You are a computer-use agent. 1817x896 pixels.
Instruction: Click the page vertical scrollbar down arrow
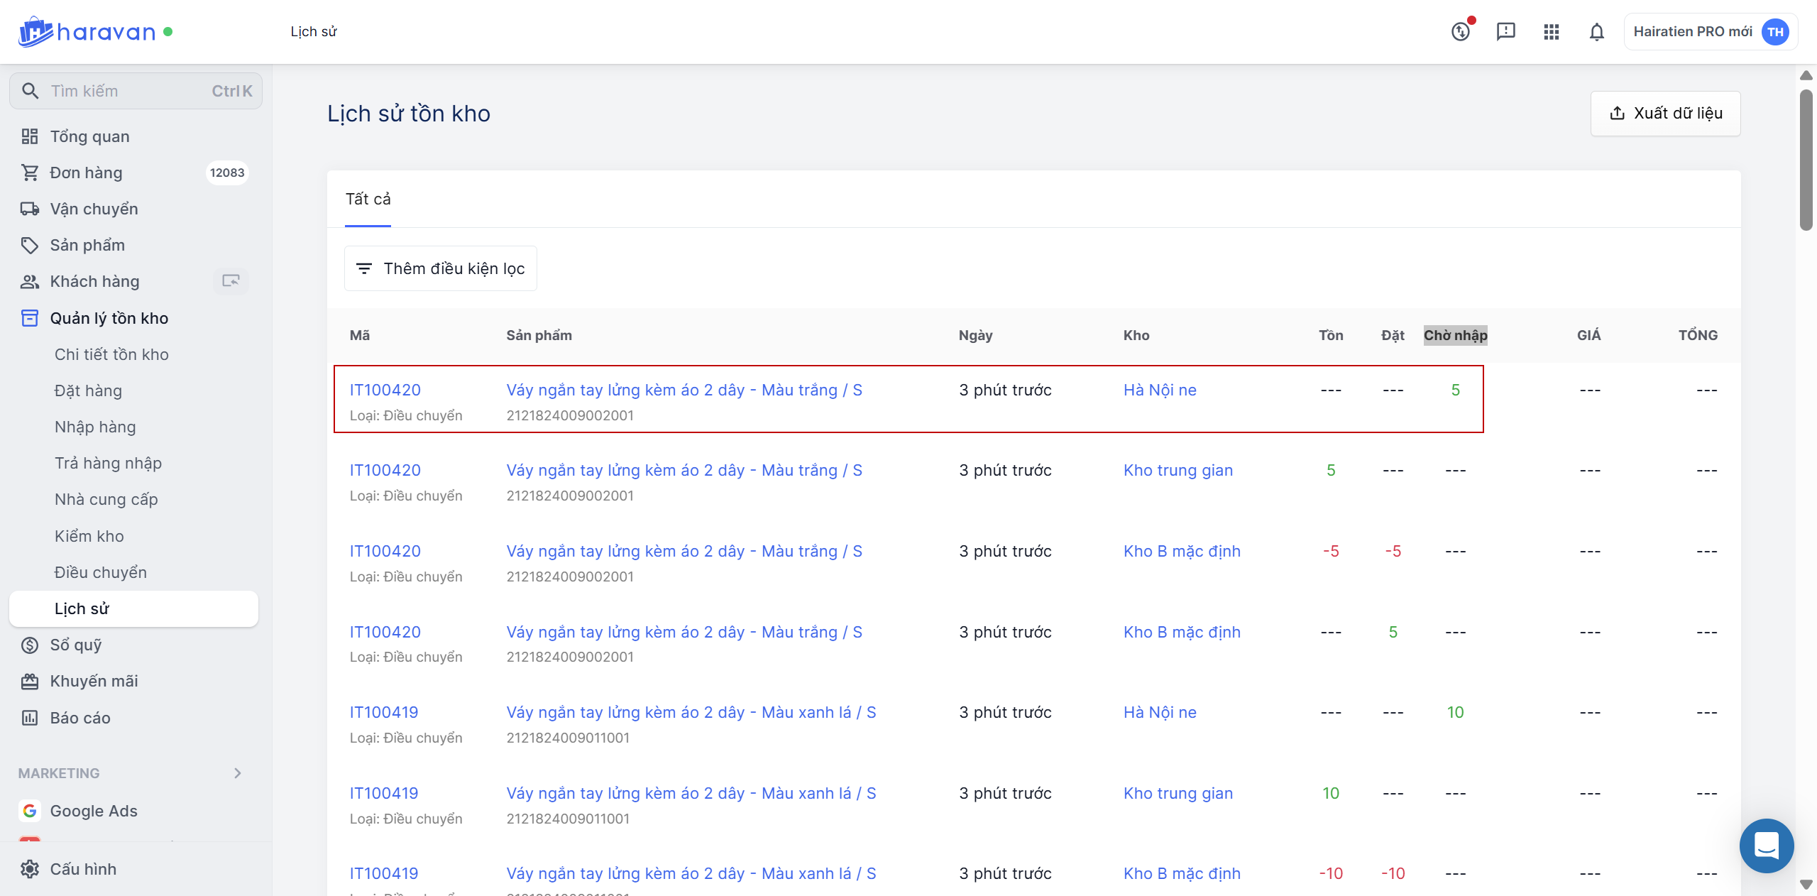[x=1806, y=885]
